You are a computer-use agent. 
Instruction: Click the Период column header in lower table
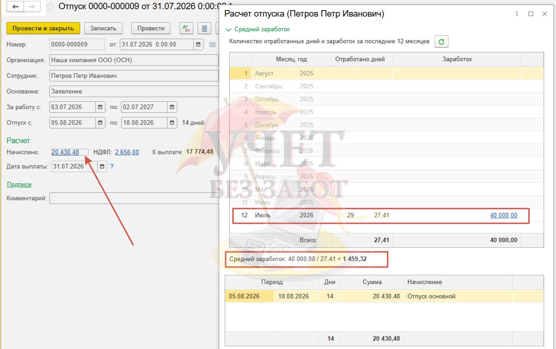pos(272,282)
